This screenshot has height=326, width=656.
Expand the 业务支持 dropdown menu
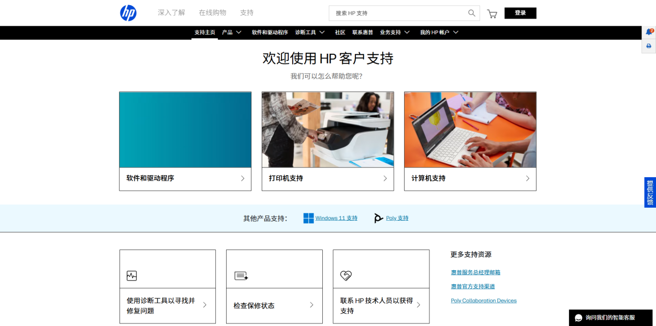[x=395, y=32]
